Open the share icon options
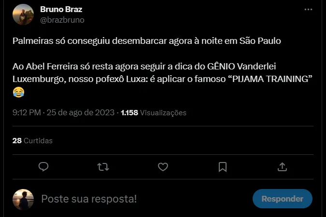Image resolution: width=326 pixels, height=217 pixels. 283,166
